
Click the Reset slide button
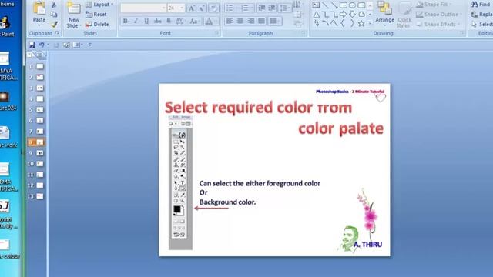pyautogui.click(x=96, y=15)
